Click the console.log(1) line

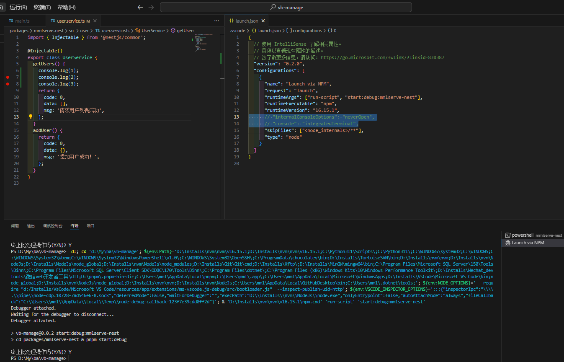tap(58, 71)
